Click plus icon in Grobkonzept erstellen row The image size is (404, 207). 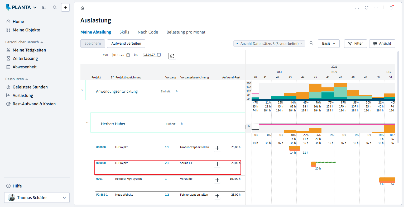pos(217,148)
